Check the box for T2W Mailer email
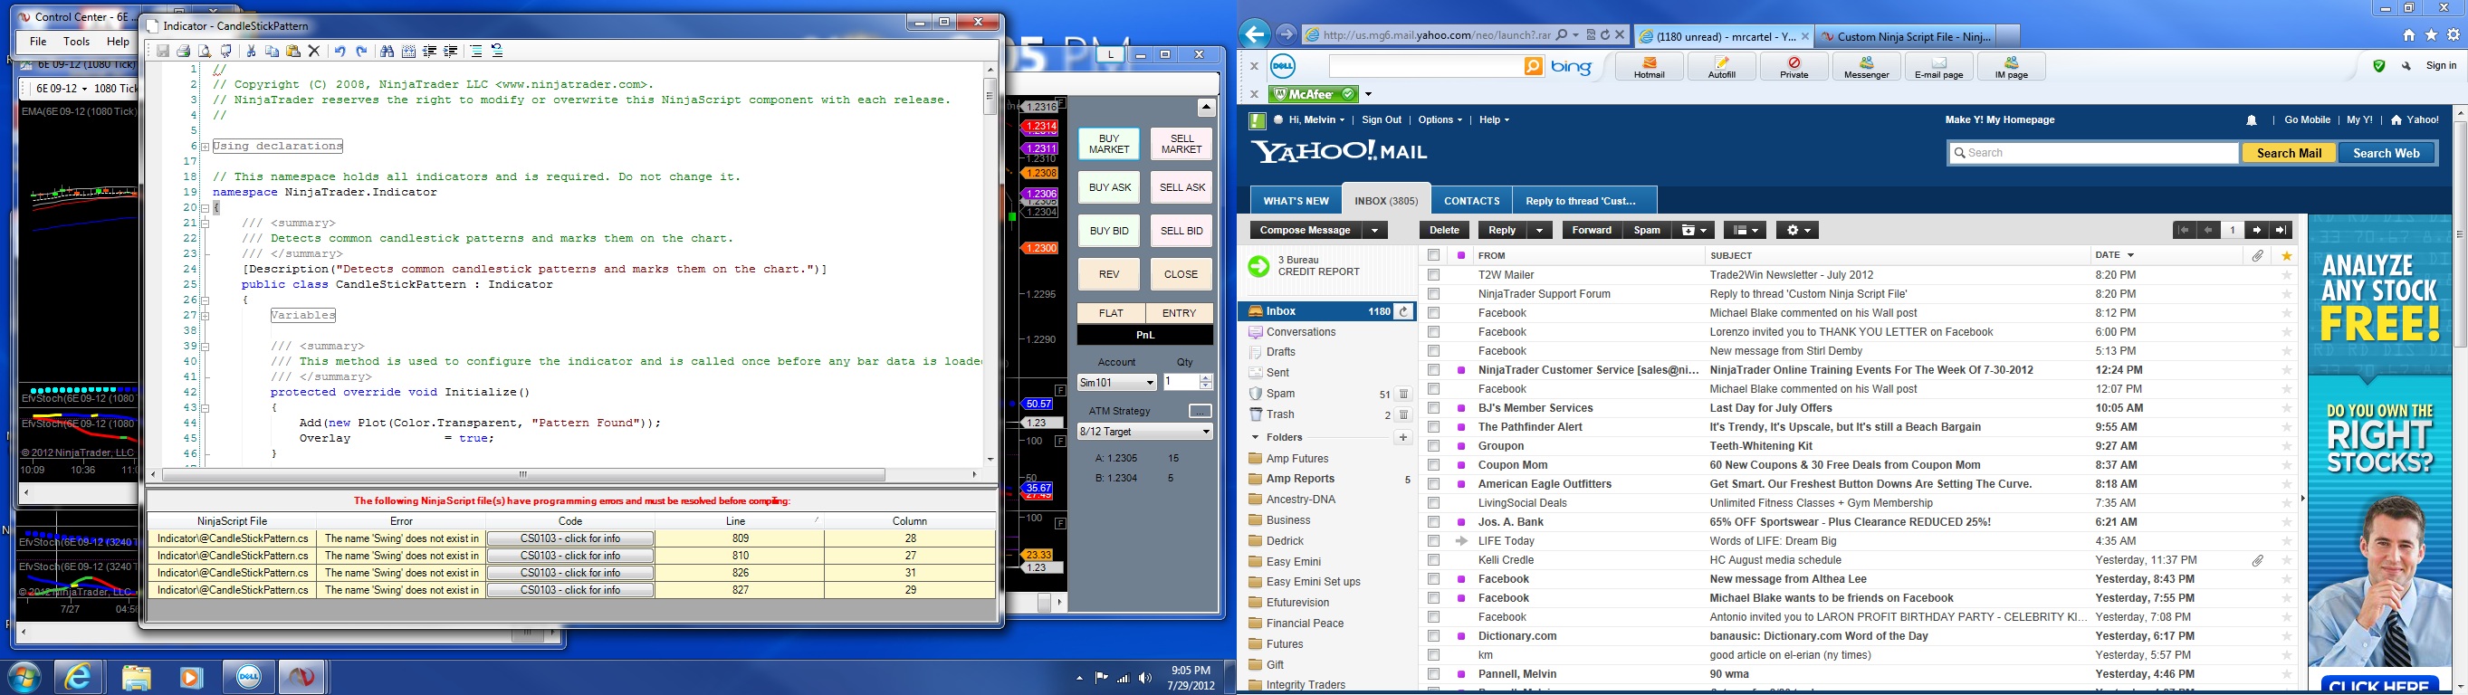The height and width of the screenshot is (695, 2468). (1433, 275)
